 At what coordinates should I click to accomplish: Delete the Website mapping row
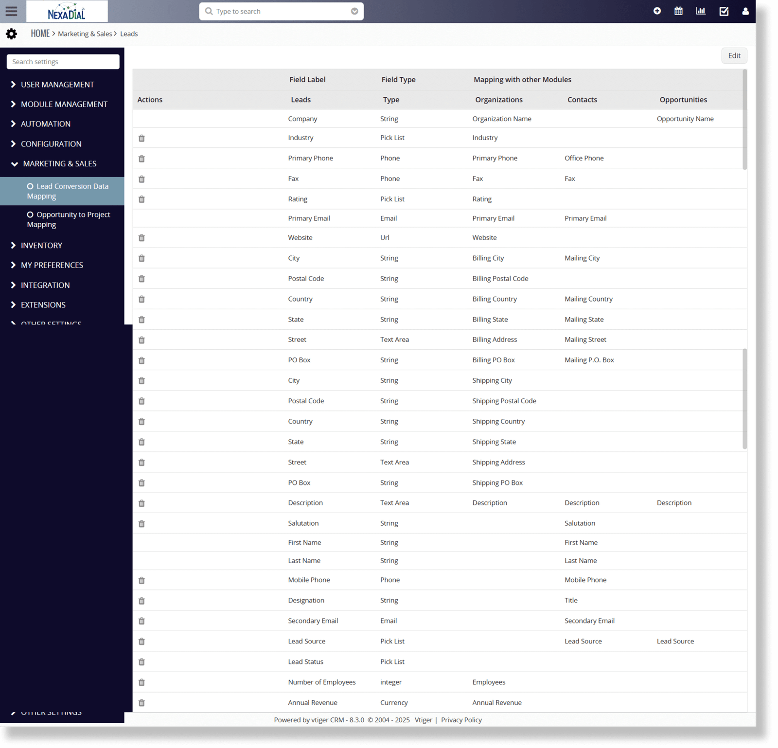(x=141, y=238)
